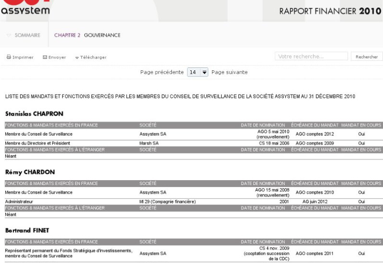383x263 pixels.
Task: Click Assystem SA in Rémy CHARDON table
Action: (153, 192)
